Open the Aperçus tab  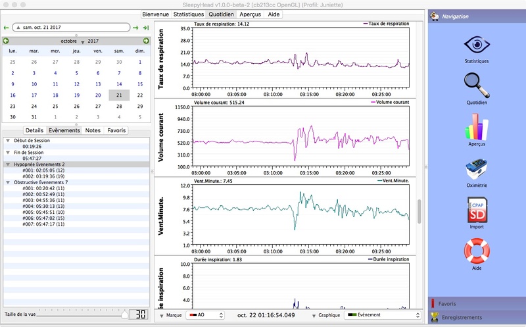point(250,14)
